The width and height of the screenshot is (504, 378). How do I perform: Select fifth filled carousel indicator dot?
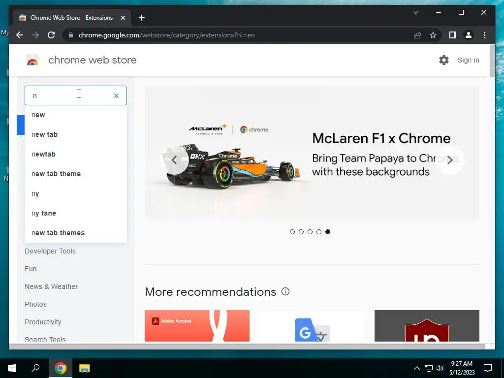coord(328,232)
